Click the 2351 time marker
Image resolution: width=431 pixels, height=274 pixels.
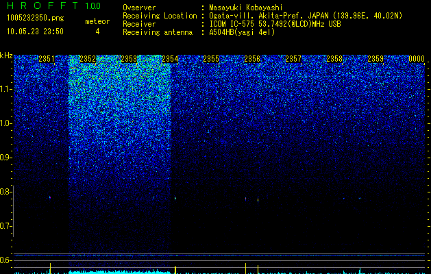coord(47,59)
